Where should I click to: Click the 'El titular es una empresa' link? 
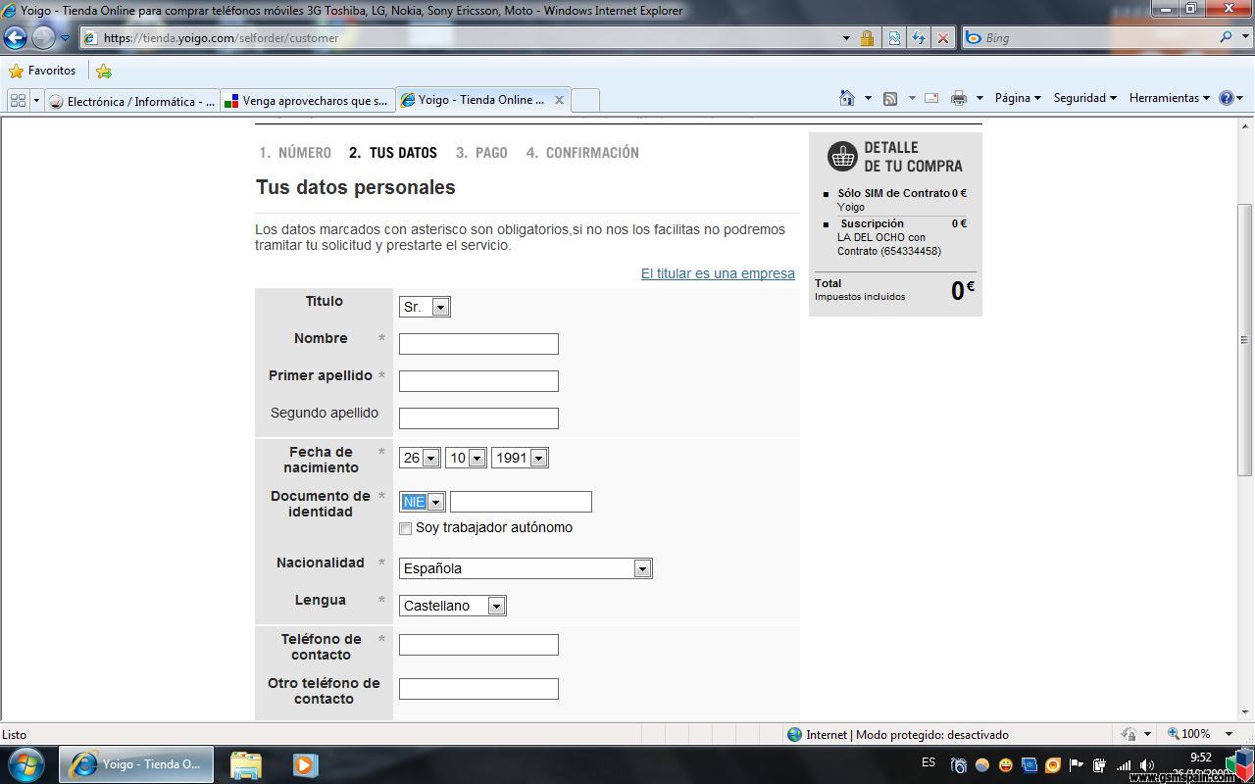tap(718, 273)
